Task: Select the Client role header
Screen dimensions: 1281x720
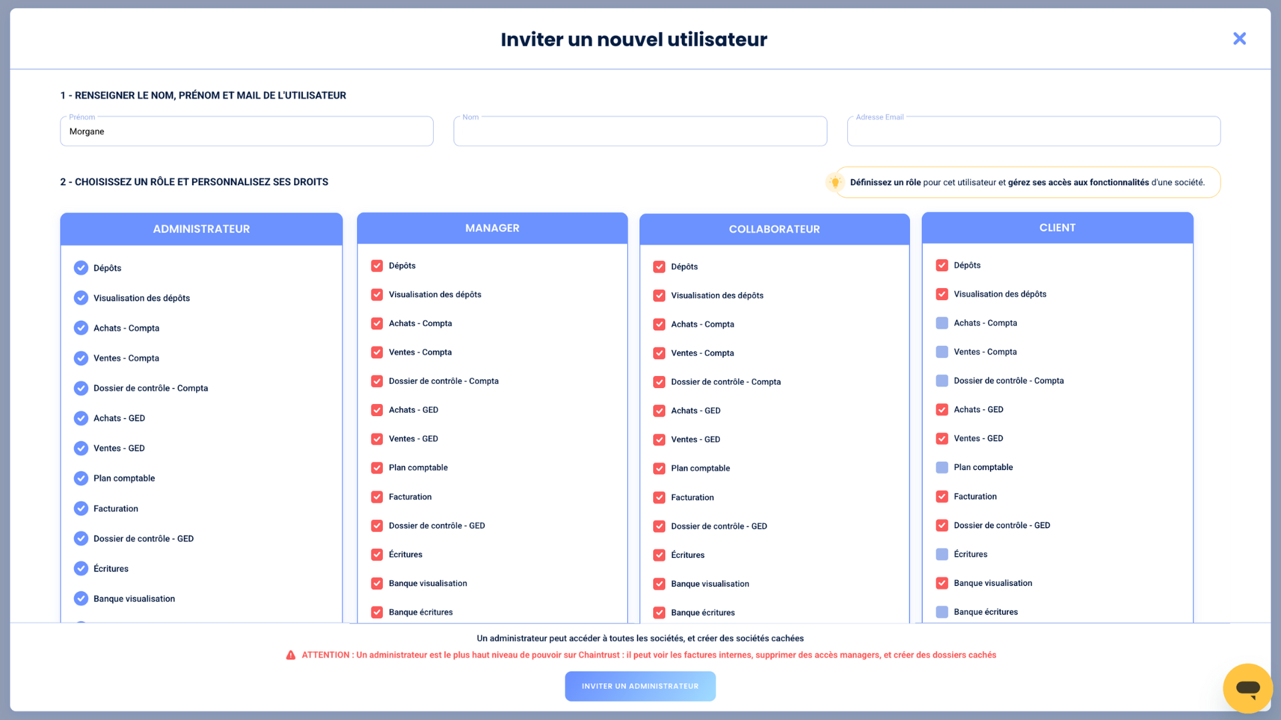Action: point(1057,227)
